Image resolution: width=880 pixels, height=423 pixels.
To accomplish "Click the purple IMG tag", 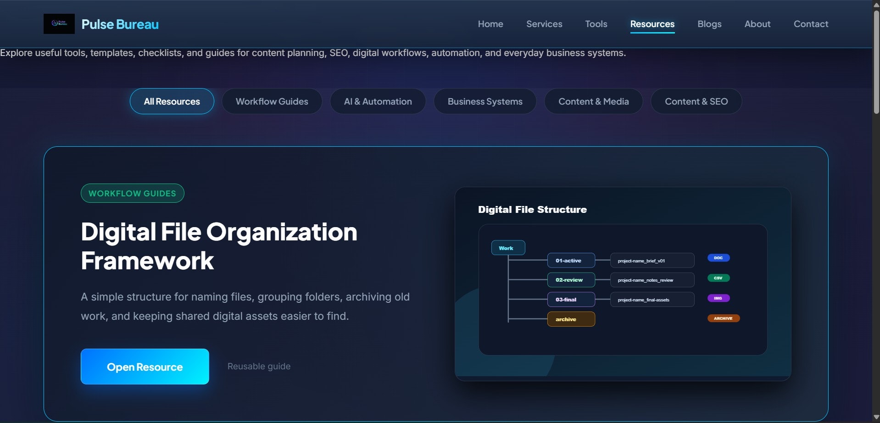I will click(x=718, y=298).
